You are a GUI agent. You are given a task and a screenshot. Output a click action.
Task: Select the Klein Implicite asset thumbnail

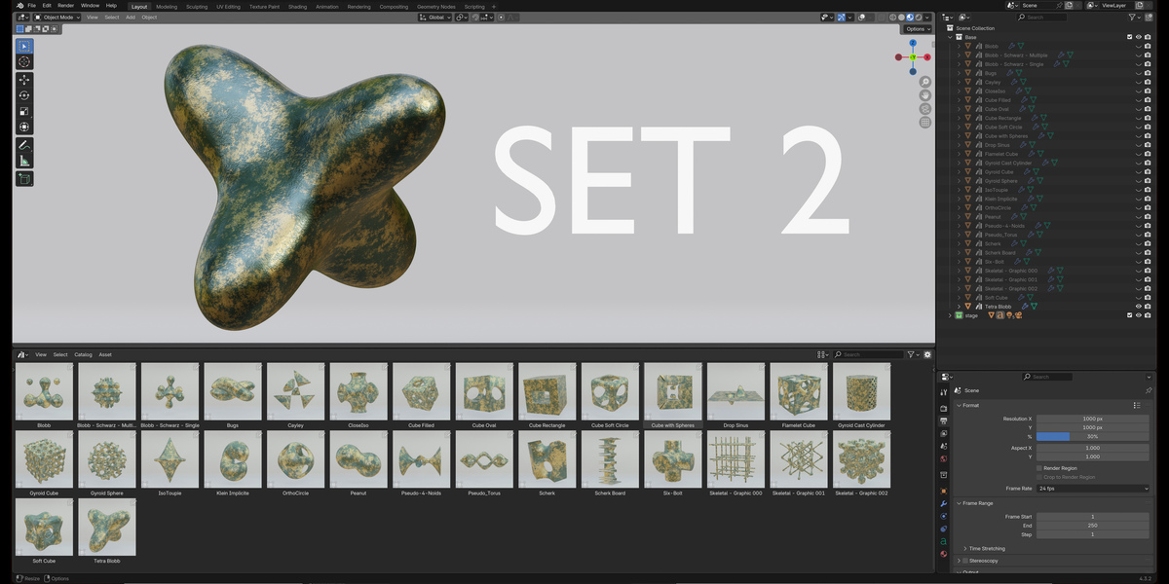(233, 459)
